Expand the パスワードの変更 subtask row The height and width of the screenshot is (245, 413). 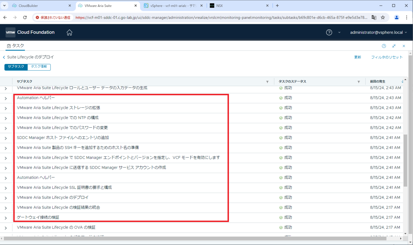6,128
